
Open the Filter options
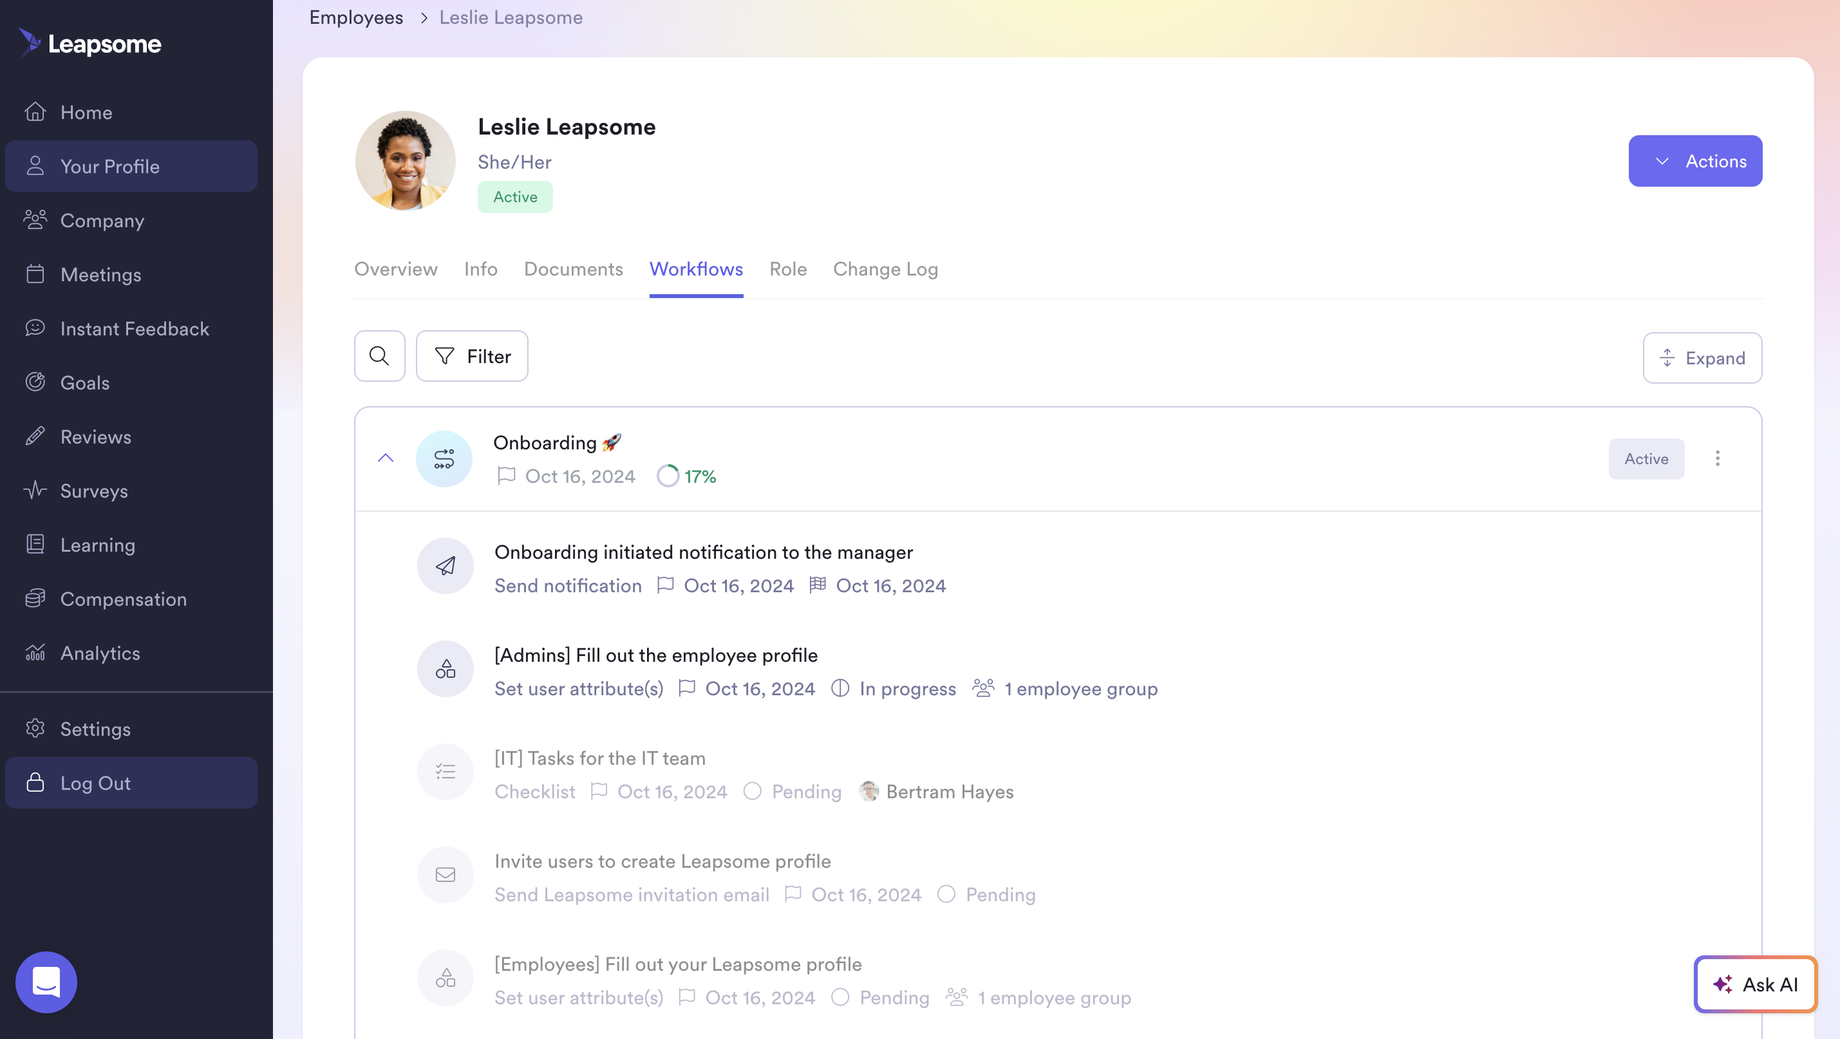click(x=472, y=355)
